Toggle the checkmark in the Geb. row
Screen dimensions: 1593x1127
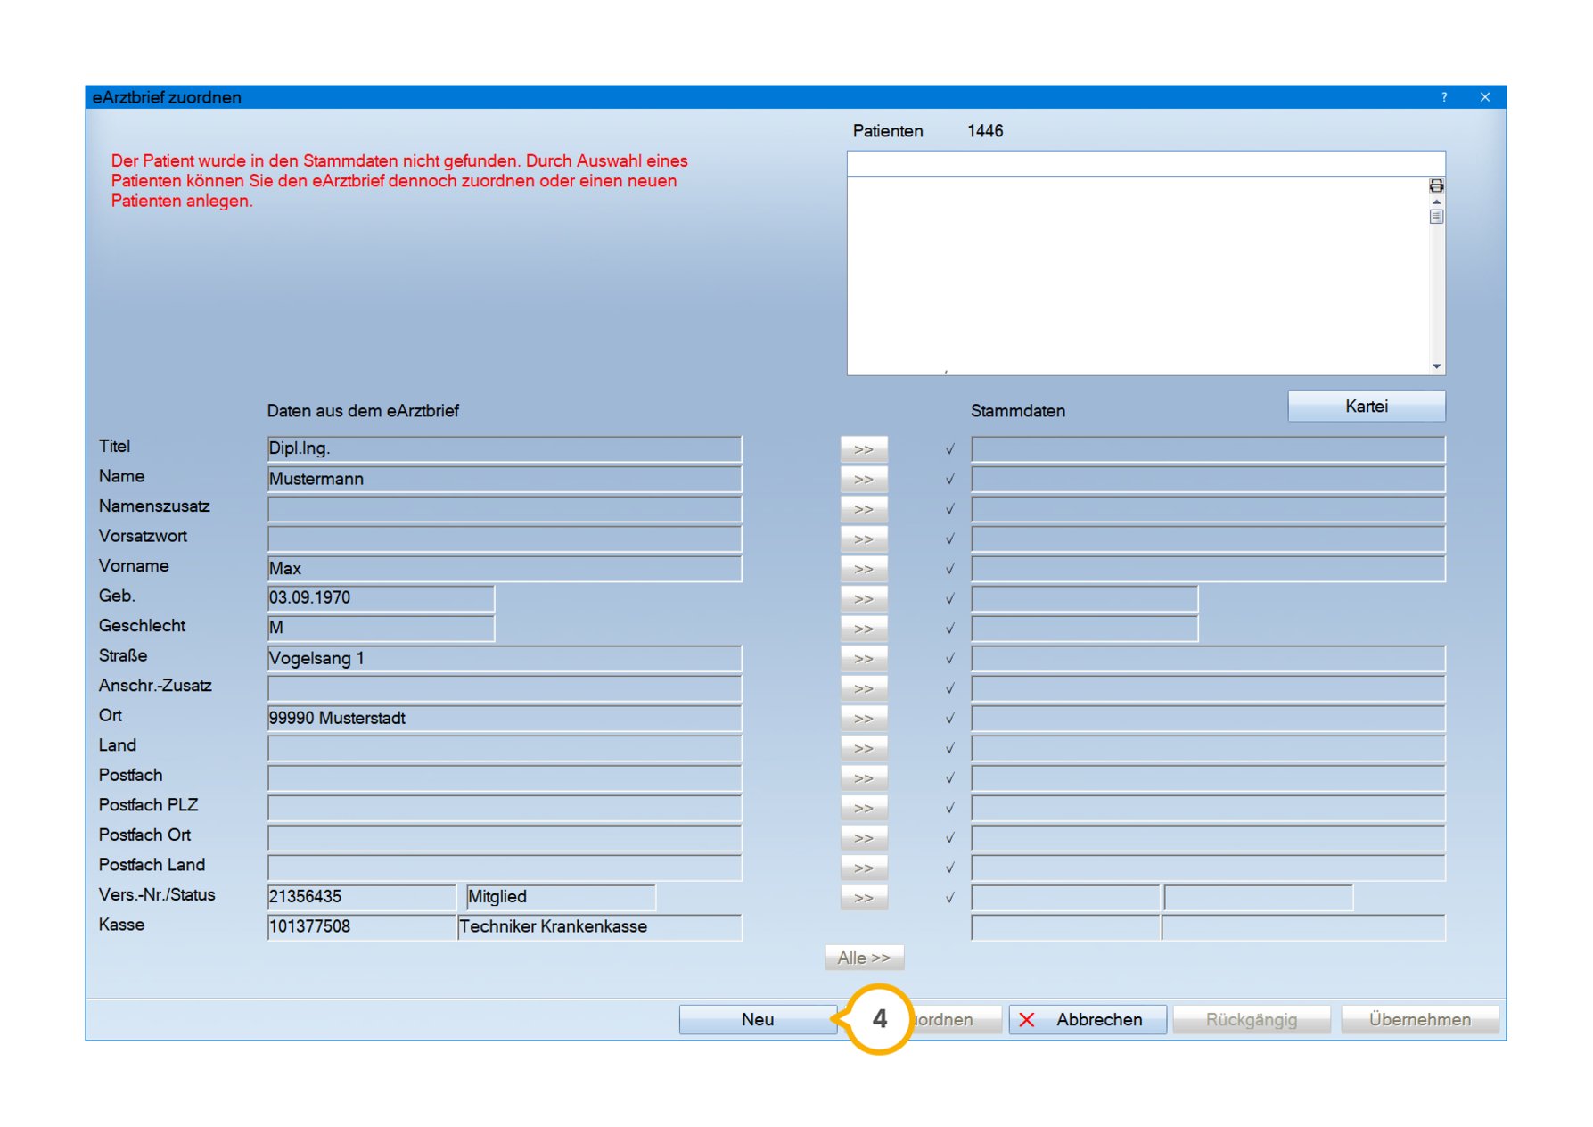point(950,599)
